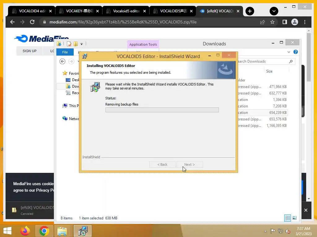
Task: Open the Windows Start button
Action: pyautogui.click(x=7, y=231)
